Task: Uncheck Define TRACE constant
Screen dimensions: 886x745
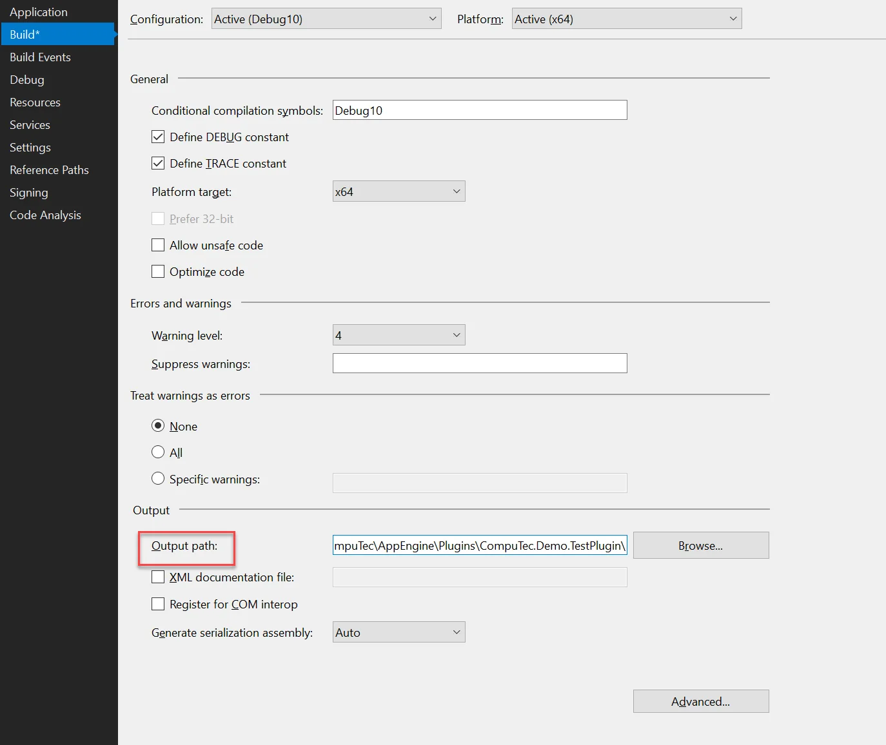Action: tap(158, 164)
